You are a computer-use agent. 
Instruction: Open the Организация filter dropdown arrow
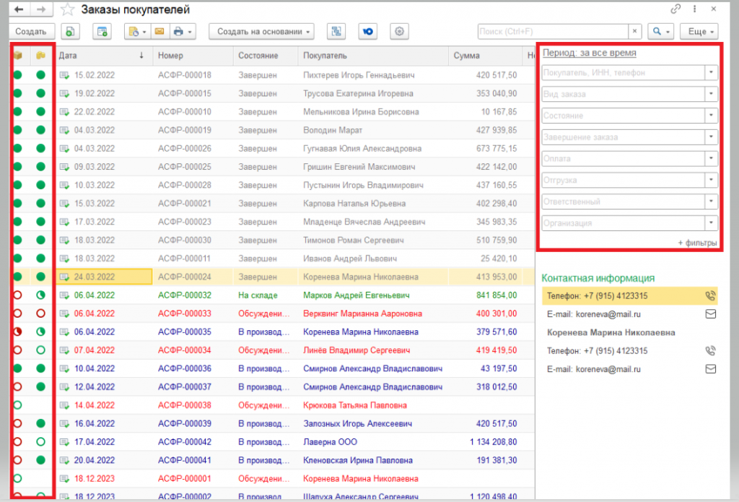tap(711, 222)
